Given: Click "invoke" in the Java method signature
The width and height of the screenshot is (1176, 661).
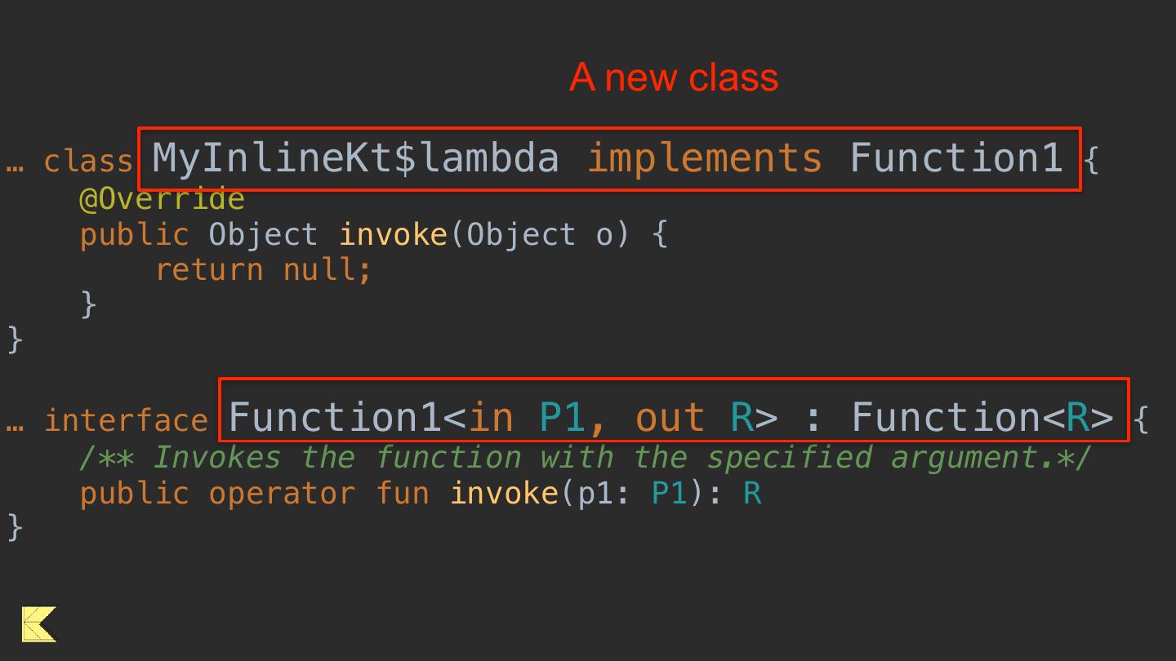Looking at the screenshot, I should [393, 235].
